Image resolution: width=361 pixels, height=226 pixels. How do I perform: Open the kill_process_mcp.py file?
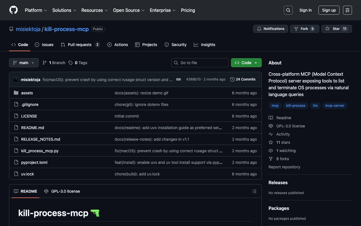pos(40,151)
